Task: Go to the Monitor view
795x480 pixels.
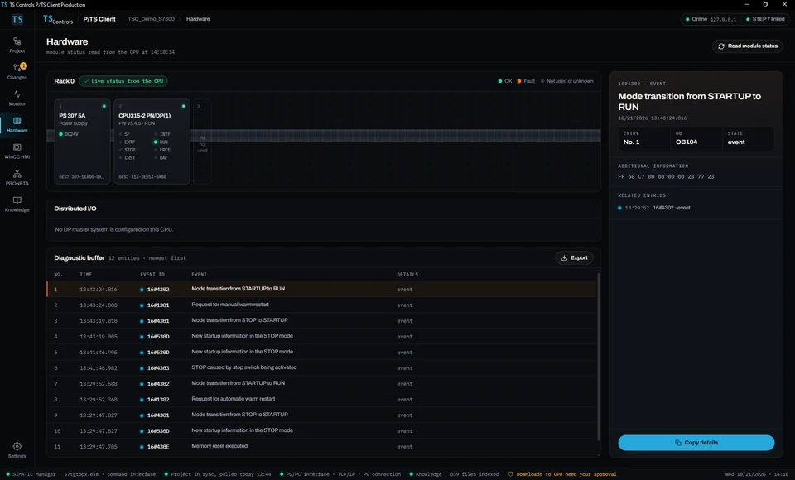Action: (x=17, y=98)
